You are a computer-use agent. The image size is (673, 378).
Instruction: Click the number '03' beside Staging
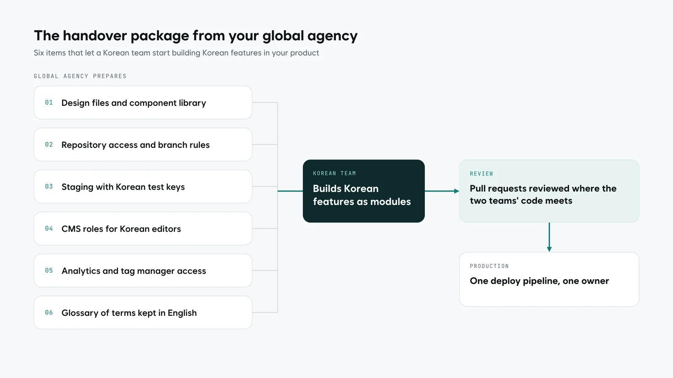pyautogui.click(x=49, y=186)
